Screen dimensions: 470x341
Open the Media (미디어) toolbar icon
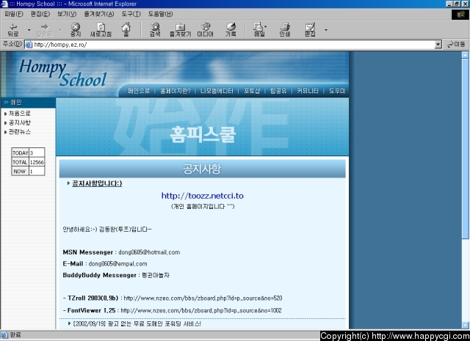(x=206, y=29)
